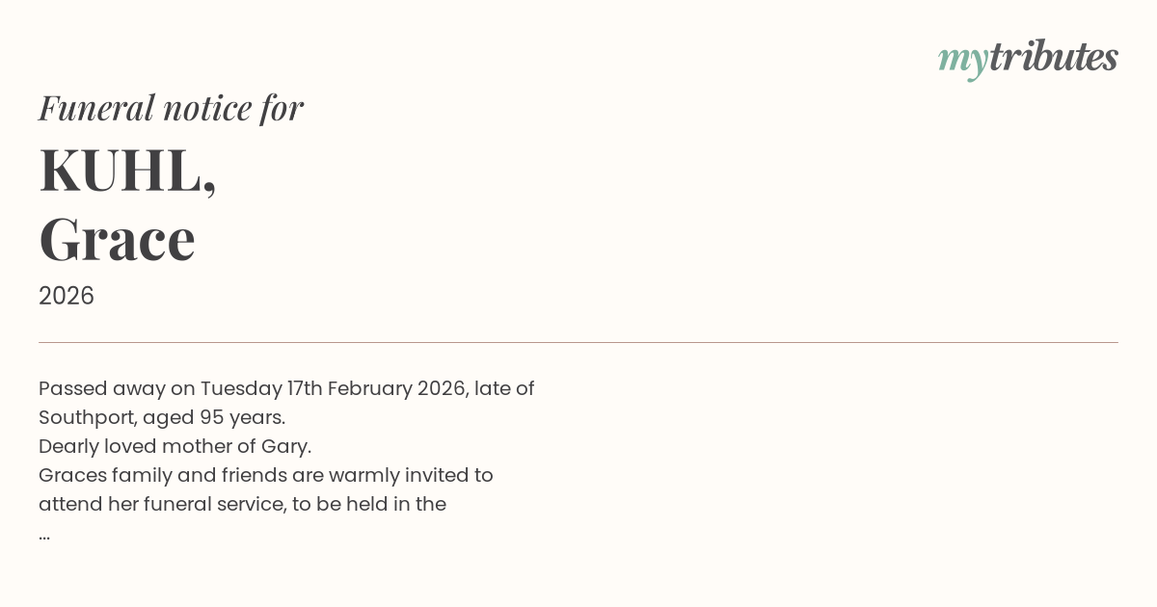
Task: Click the year "2026" below the name
Action: click(x=67, y=296)
